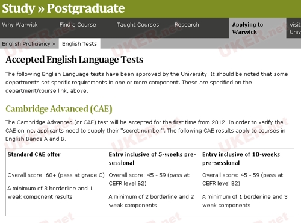Viewport: 301px width, 223px height.
Task: Click the Study link in header
Action: [19, 8]
